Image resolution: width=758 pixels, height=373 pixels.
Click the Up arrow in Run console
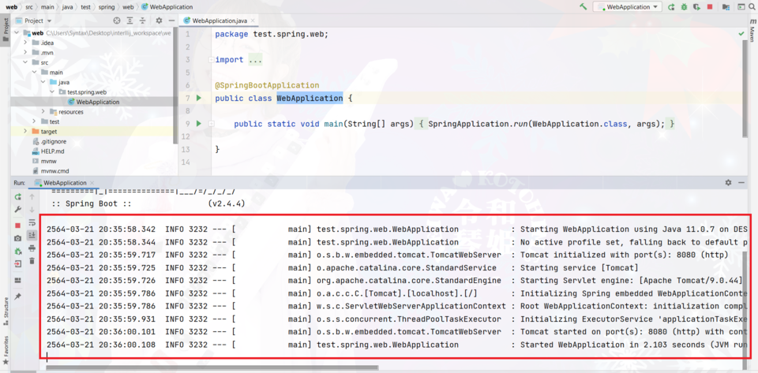pos(32,197)
